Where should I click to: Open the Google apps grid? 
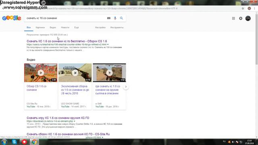point(233,18)
